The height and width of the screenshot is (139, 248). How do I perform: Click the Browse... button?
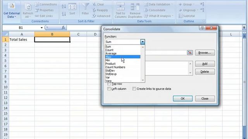[205, 53]
